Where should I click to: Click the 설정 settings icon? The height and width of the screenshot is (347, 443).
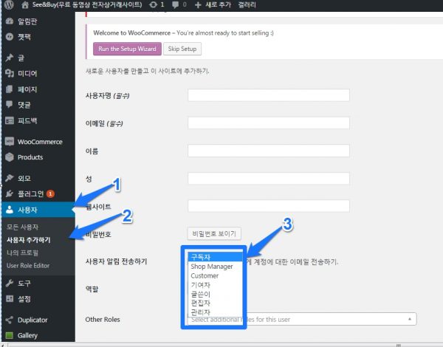[10, 299]
